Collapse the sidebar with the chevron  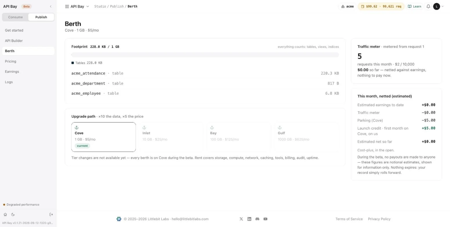[51, 6]
